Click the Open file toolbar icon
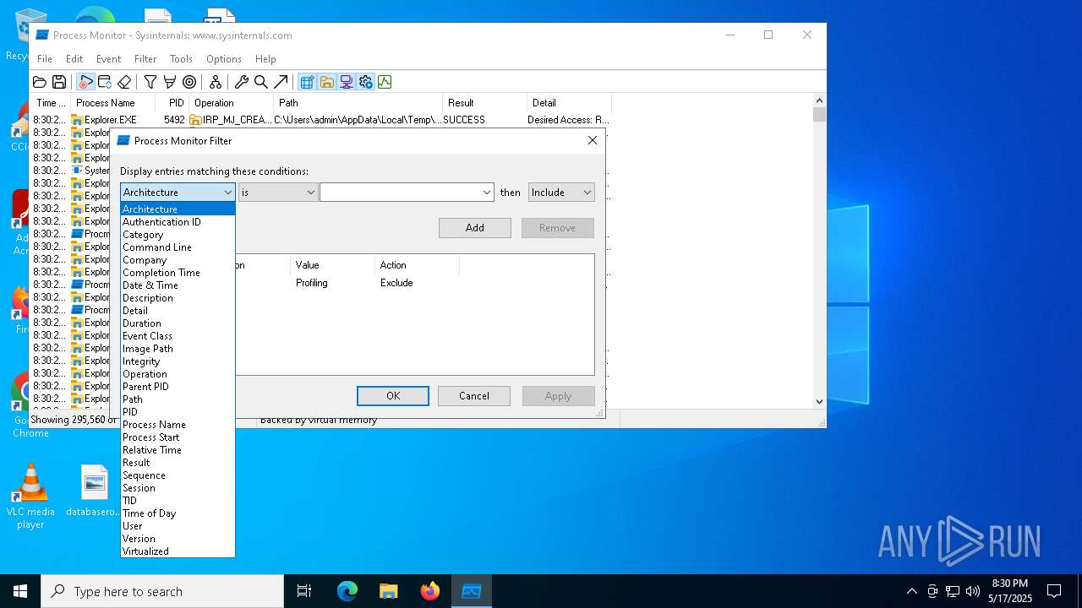1082x608 pixels. coord(40,82)
